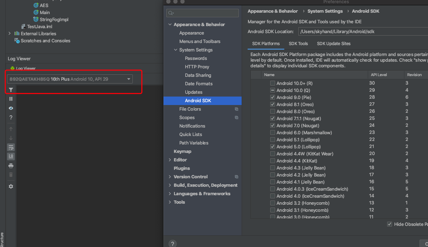Open Plugins settings
The width and height of the screenshot is (428, 247).
[182, 168]
